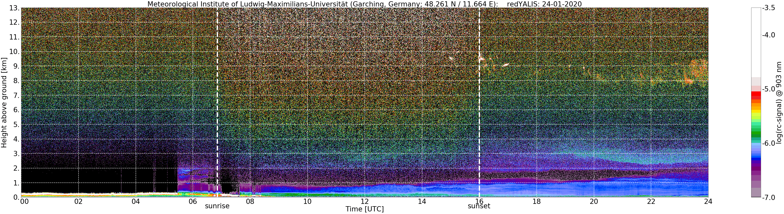The width and height of the screenshot is (784, 214).
Task: Click the 'Time [UTC]' x-axis label
Action: point(365,209)
